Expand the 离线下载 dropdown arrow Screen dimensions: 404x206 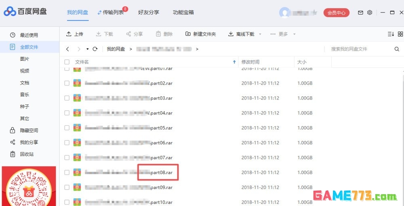(x=260, y=34)
